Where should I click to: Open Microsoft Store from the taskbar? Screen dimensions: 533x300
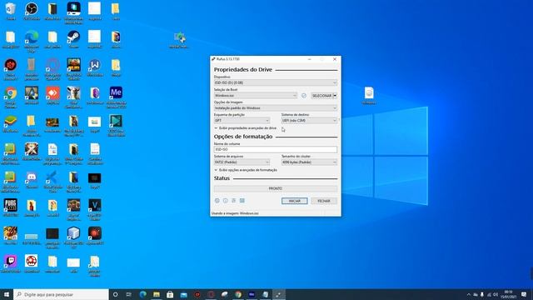click(170, 294)
